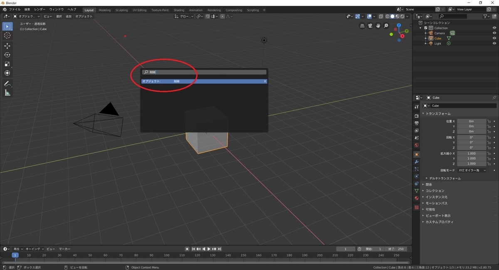The height and width of the screenshot is (270, 499).
Task: Switch to the Sculpting workspace tab
Action: point(121,10)
